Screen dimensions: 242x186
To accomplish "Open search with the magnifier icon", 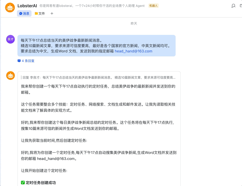I will coord(233,6).
